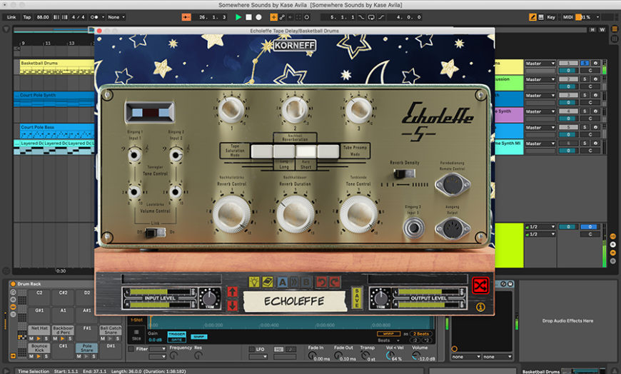Open the yellow manual book icon
The width and height of the screenshot is (621, 374).
pos(268,282)
